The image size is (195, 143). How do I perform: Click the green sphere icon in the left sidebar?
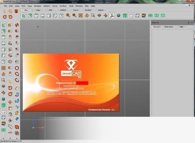[4, 99]
